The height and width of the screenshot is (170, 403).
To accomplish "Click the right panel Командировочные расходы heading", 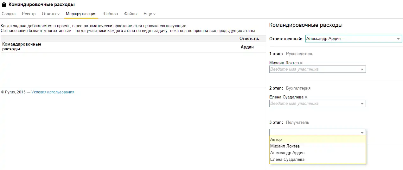I will [x=305, y=25].
